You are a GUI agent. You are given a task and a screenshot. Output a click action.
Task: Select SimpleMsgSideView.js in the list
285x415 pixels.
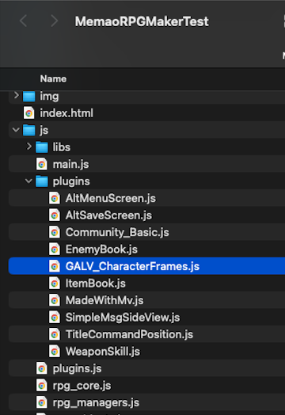point(123,318)
